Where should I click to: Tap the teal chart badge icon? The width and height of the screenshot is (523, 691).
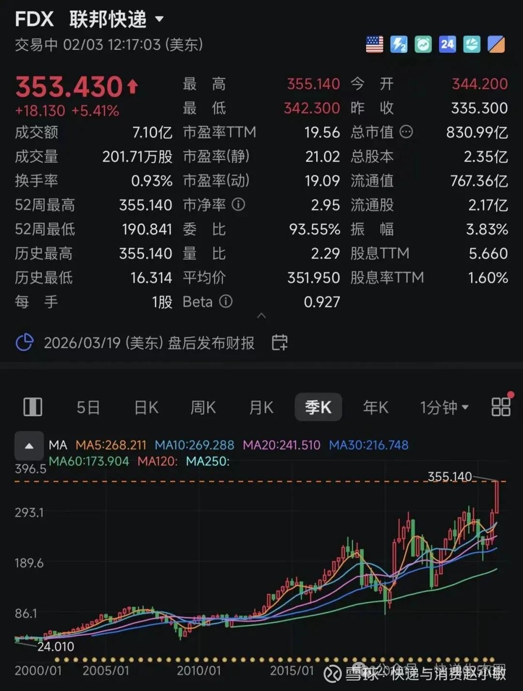click(x=472, y=45)
